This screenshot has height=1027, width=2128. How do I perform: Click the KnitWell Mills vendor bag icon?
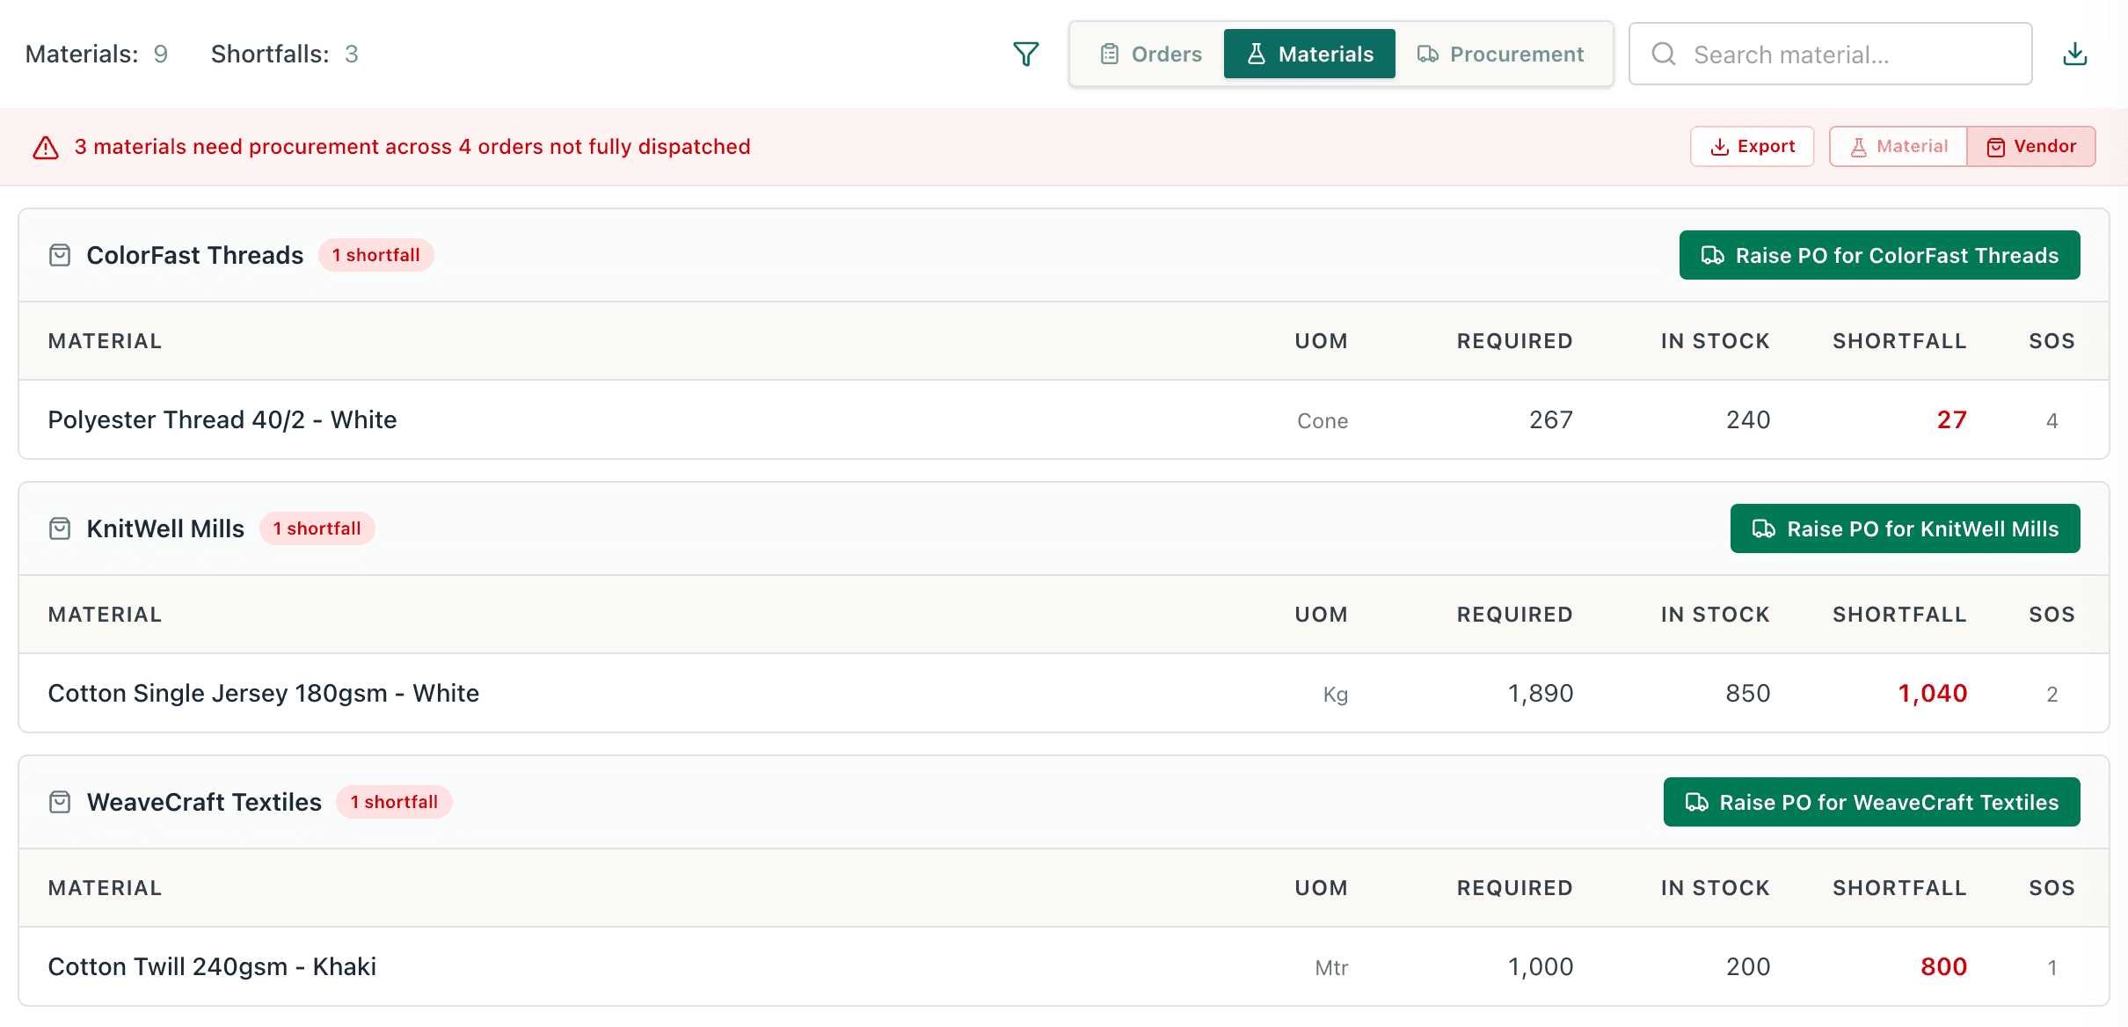(60, 529)
